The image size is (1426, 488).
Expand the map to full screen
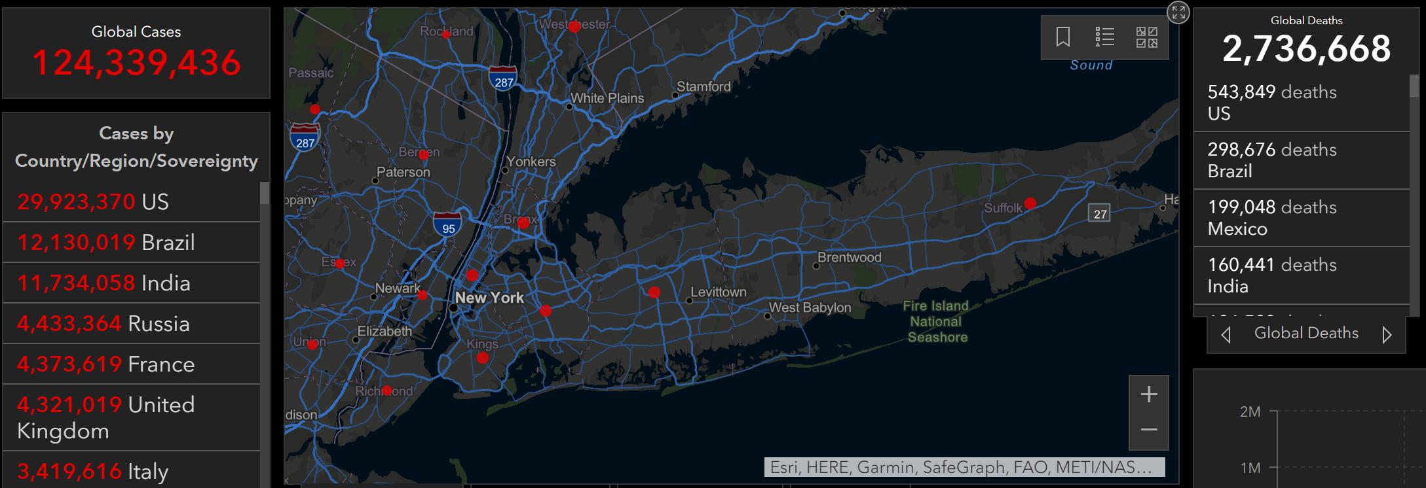(x=1178, y=12)
